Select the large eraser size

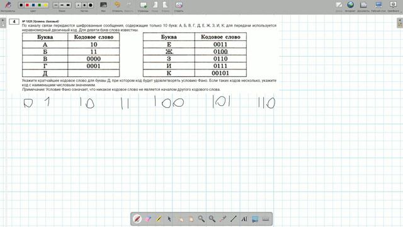91,5
